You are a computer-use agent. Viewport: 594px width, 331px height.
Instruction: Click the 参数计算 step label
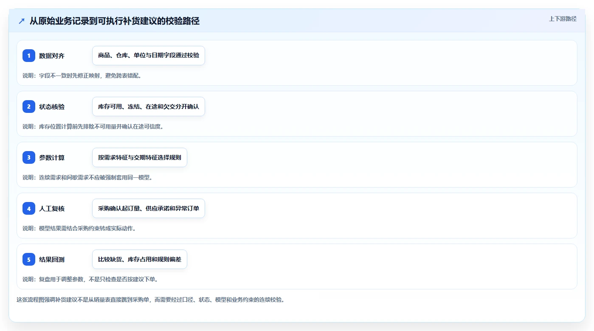click(52, 157)
